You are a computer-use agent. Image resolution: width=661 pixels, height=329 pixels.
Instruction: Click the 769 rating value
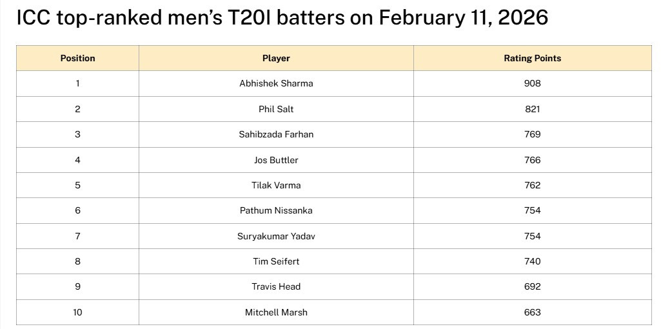coord(533,134)
